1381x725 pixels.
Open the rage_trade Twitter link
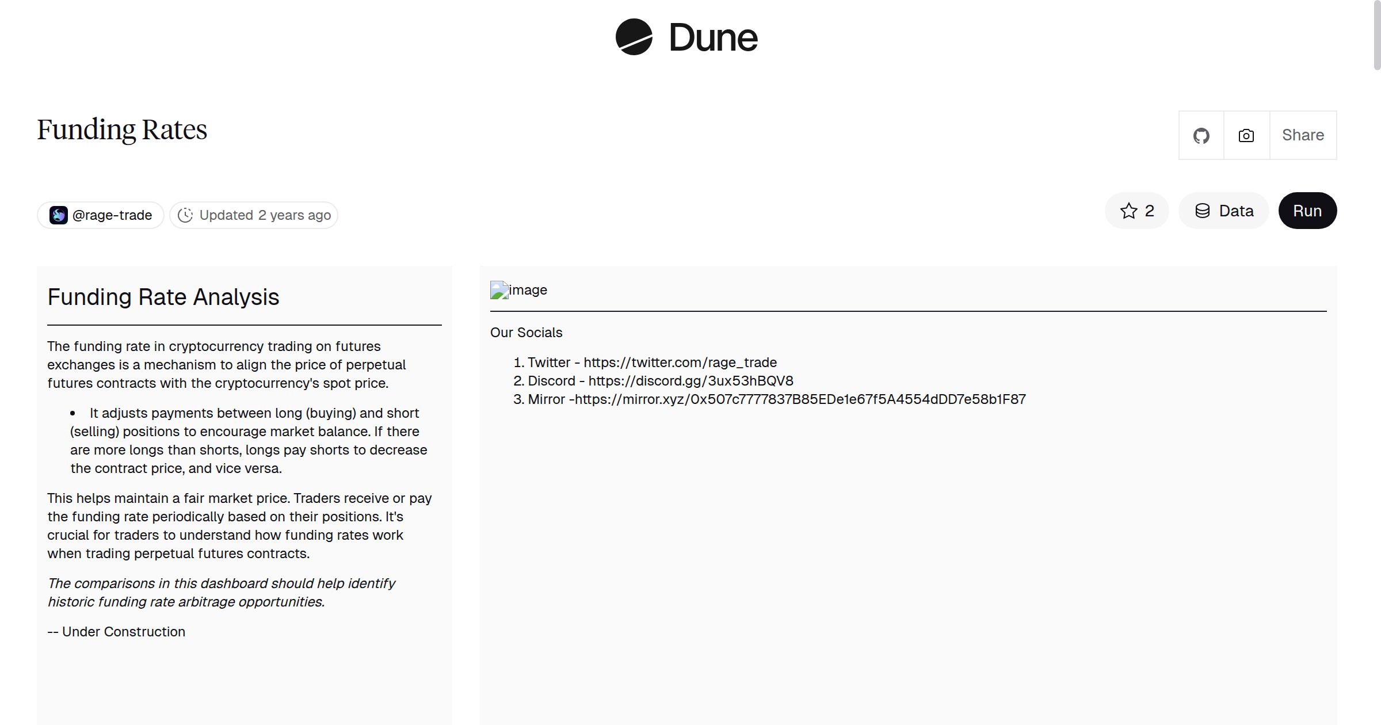click(x=680, y=362)
